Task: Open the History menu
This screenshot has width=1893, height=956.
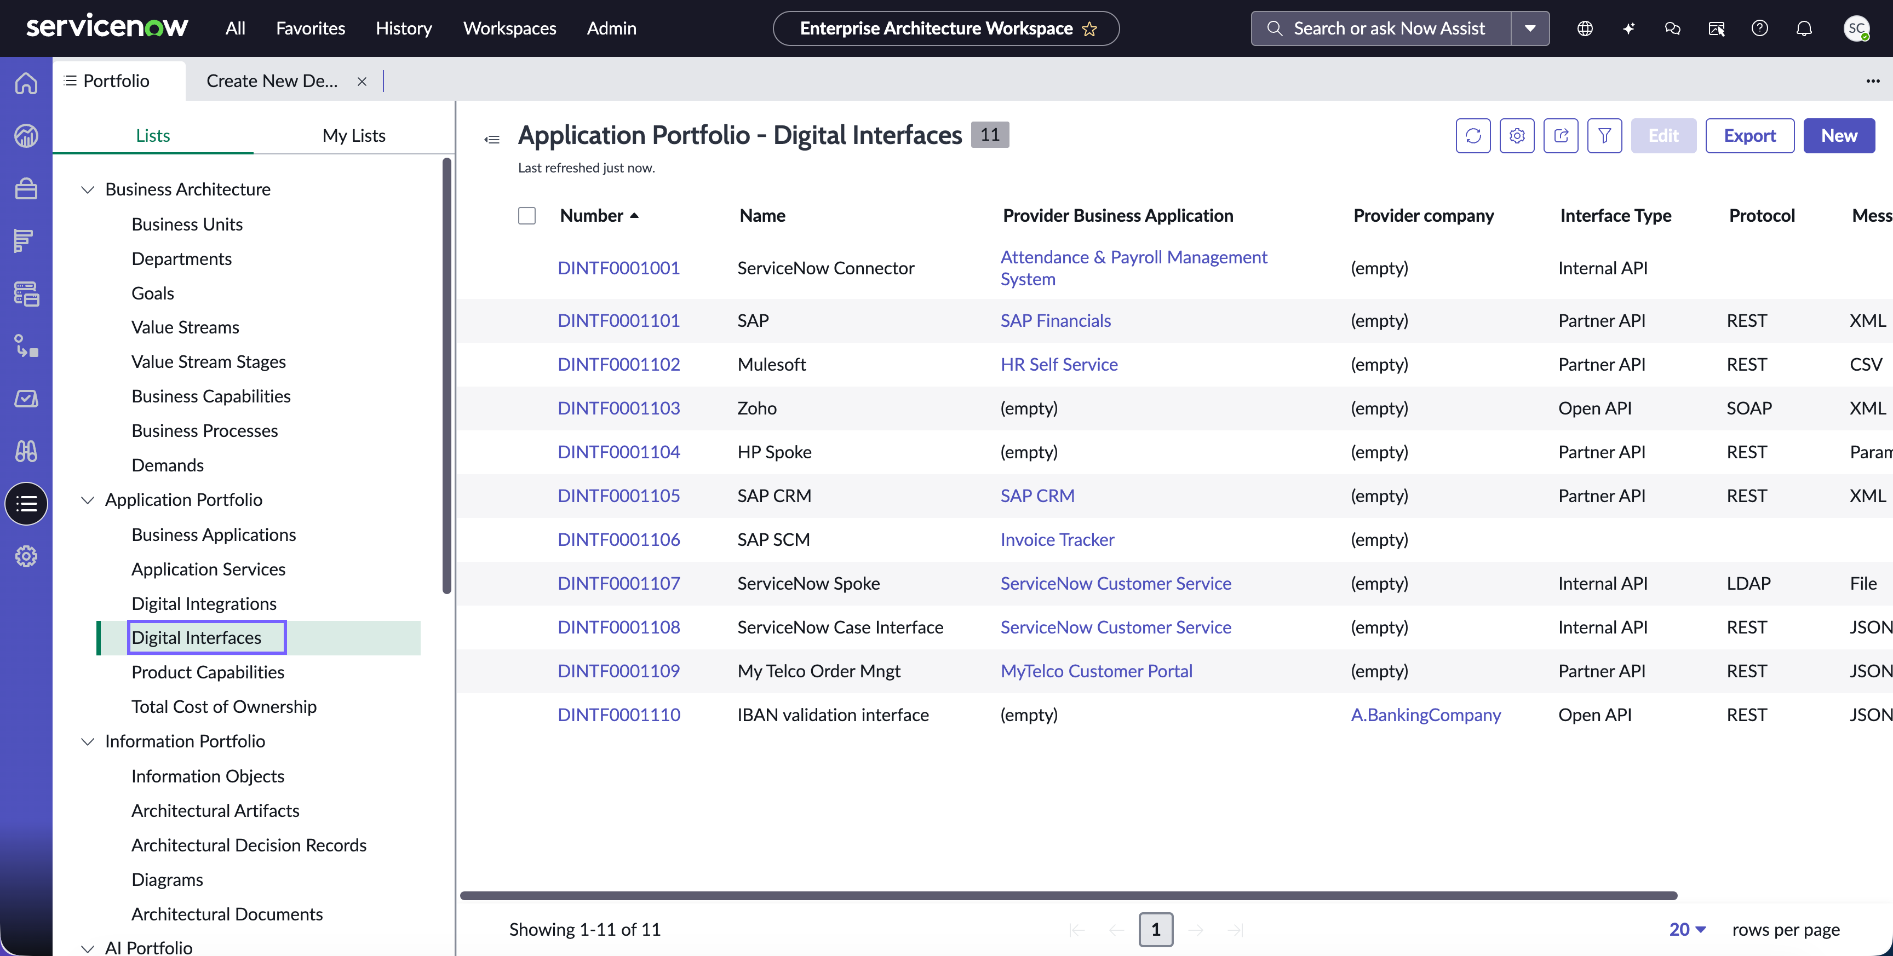Action: [x=404, y=28]
